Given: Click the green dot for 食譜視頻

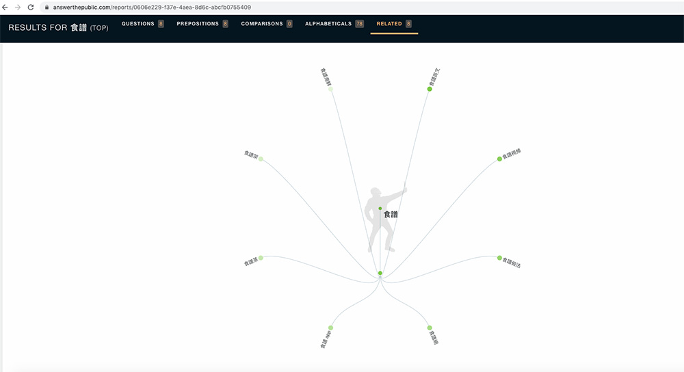Looking at the screenshot, I should click(499, 159).
